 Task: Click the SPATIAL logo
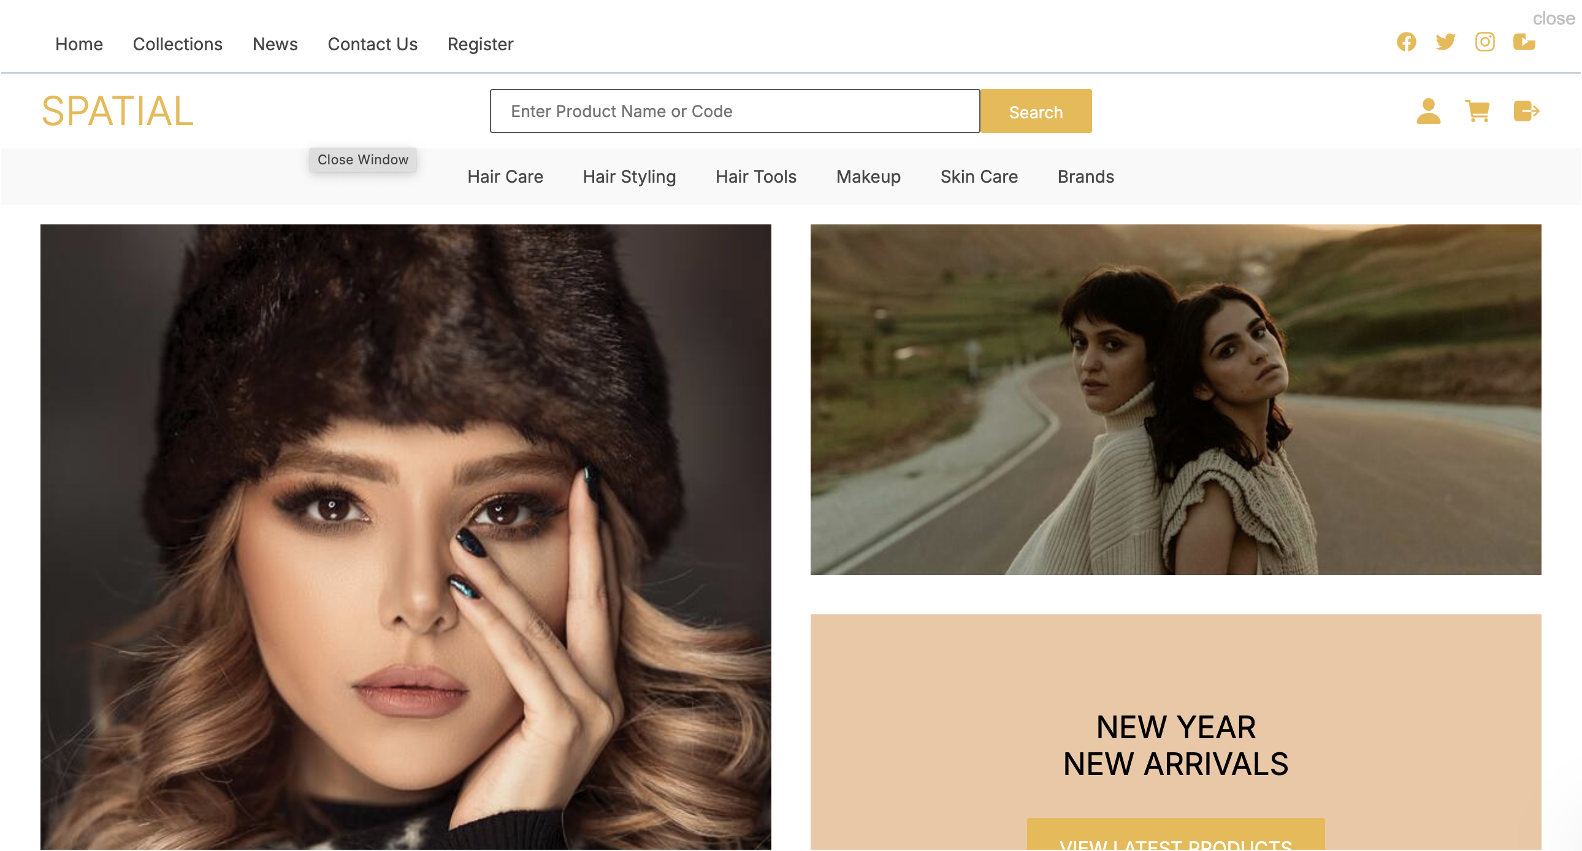pyautogui.click(x=117, y=111)
